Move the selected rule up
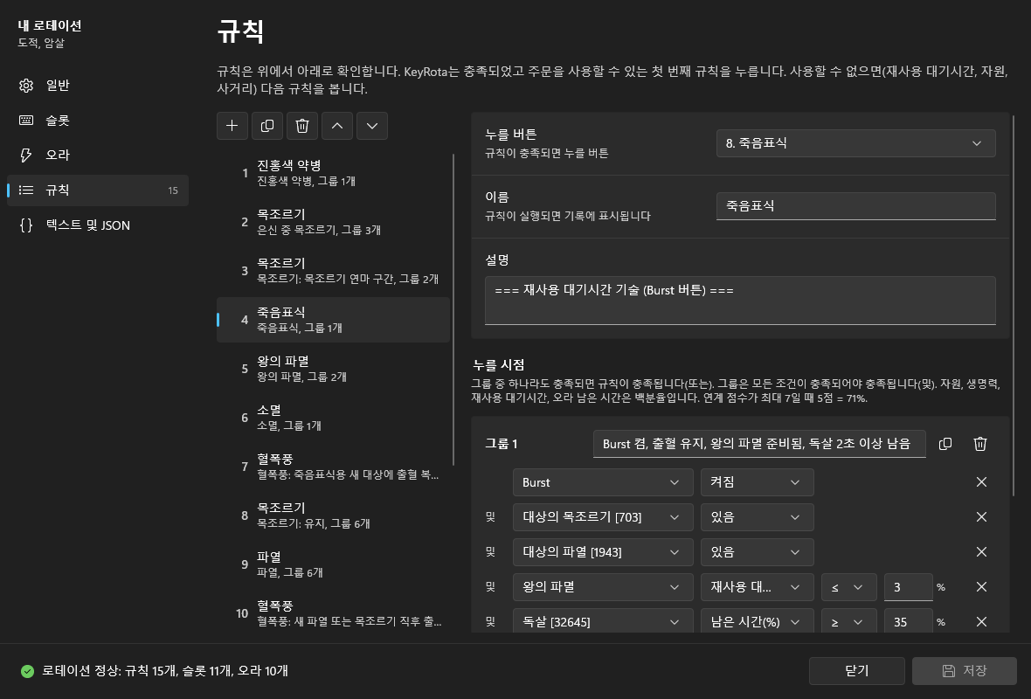The height and width of the screenshot is (699, 1031). click(x=336, y=126)
